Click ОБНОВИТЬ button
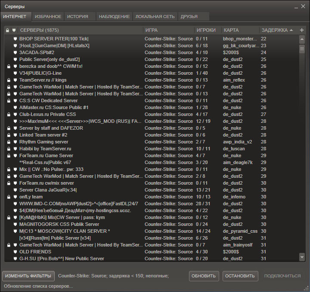310x292 pixels. click(x=204, y=276)
